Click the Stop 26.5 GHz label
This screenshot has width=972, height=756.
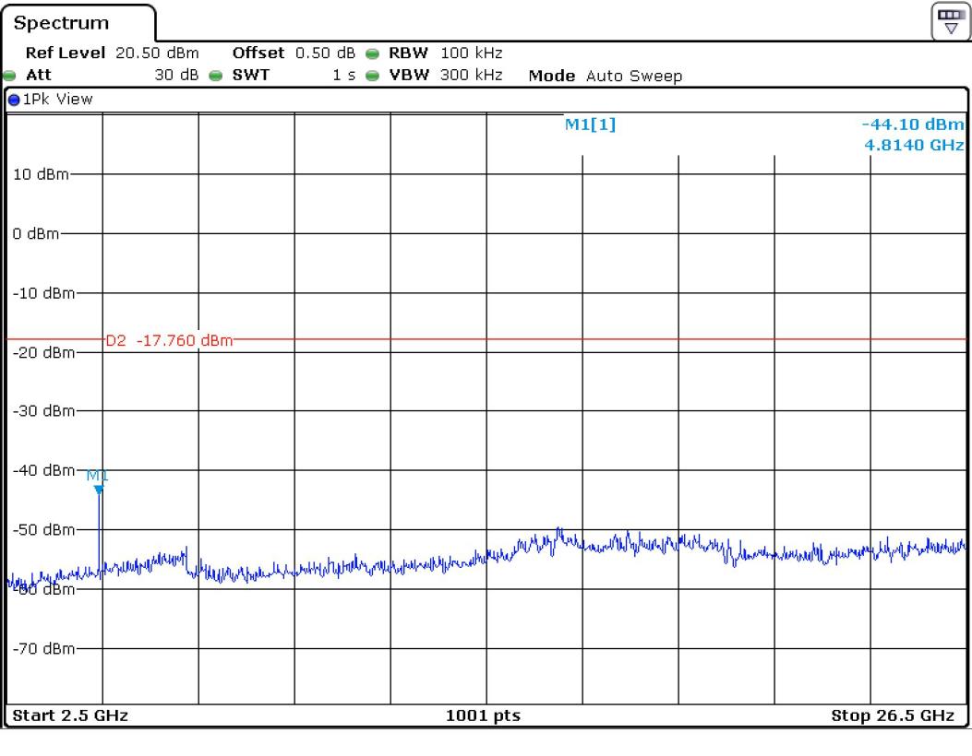(x=892, y=715)
